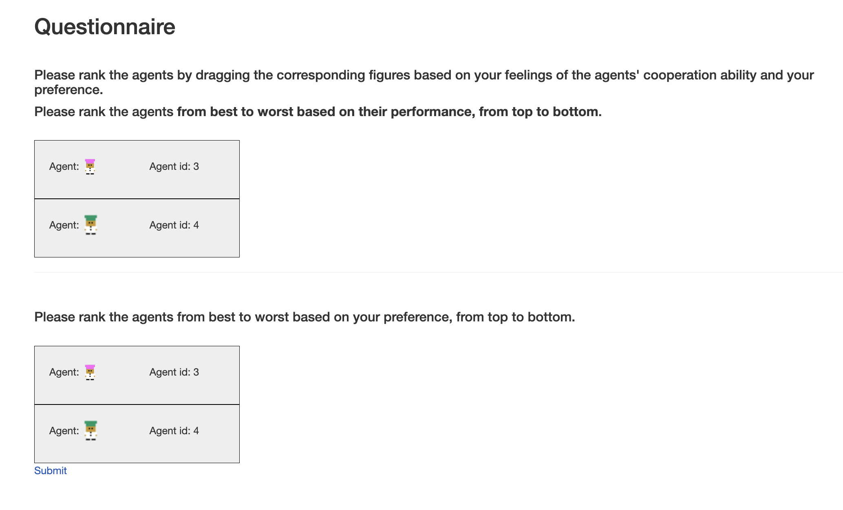Click green-hat agent icon in performance ranking
Screen dimensions: 843x510
(x=90, y=225)
